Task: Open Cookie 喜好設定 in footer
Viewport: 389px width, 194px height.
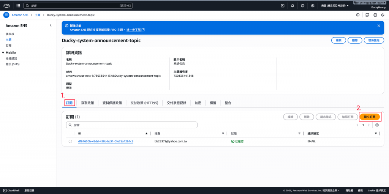Action: click(x=376, y=191)
